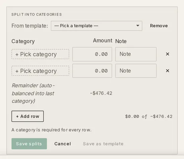Image resolution: width=184 pixels, height=159 pixels.
Task: Click the 'Remainder (auto-balanced into last category)' label
Action: [33, 93]
